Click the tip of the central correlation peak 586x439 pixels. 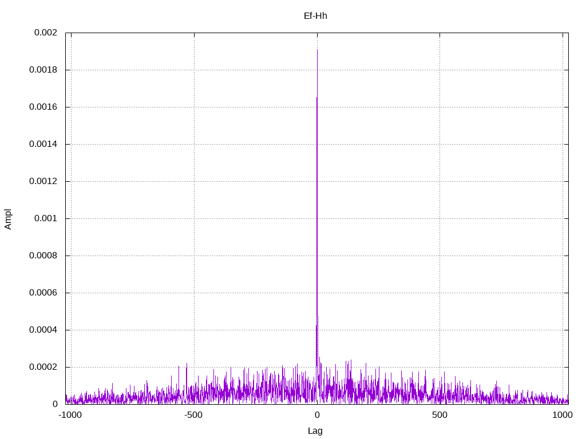point(317,50)
